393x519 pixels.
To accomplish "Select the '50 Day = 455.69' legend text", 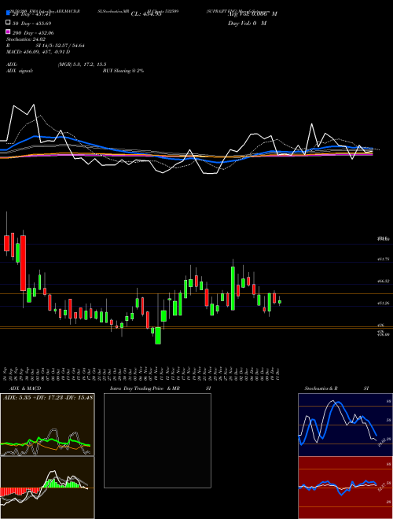I will coord(31,24).
